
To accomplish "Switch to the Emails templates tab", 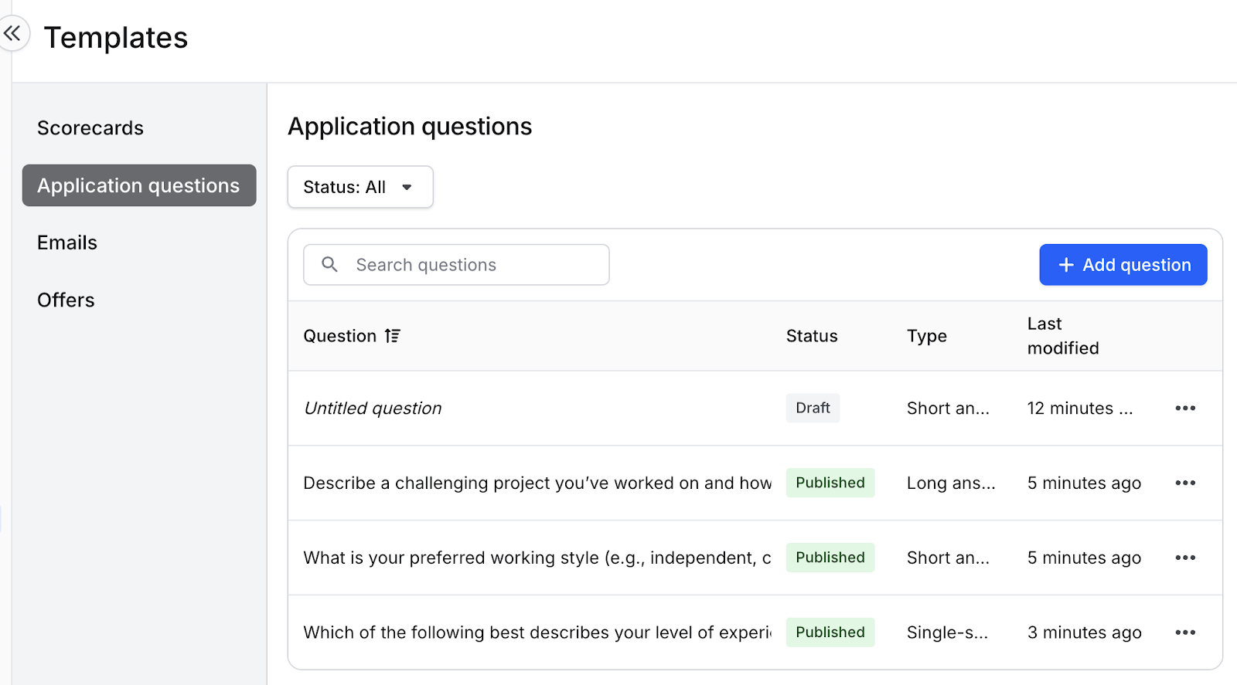I will click(x=67, y=242).
